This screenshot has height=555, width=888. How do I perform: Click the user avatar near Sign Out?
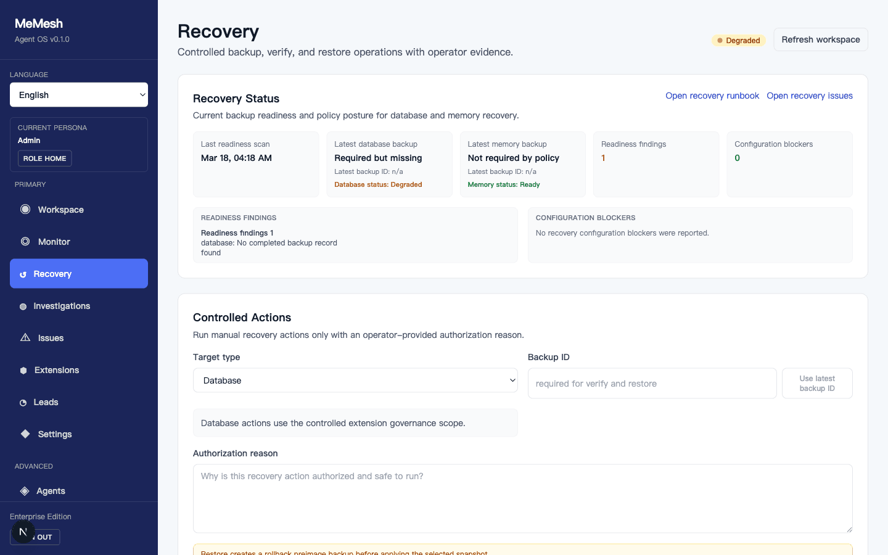click(x=23, y=531)
